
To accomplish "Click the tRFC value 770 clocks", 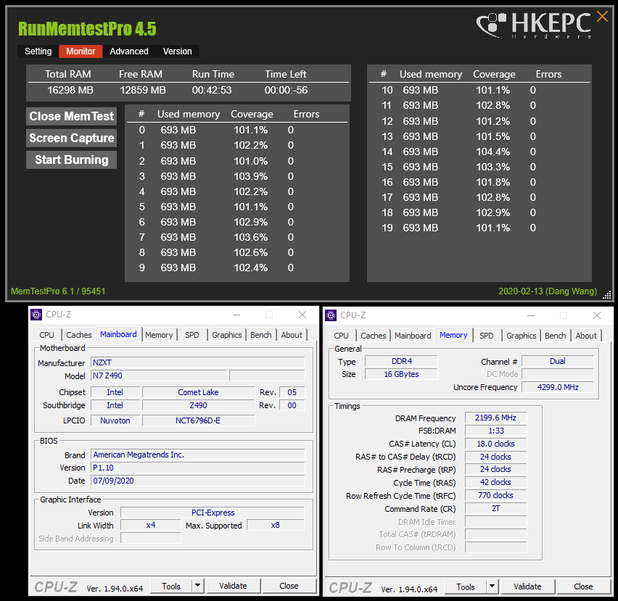I will point(495,495).
